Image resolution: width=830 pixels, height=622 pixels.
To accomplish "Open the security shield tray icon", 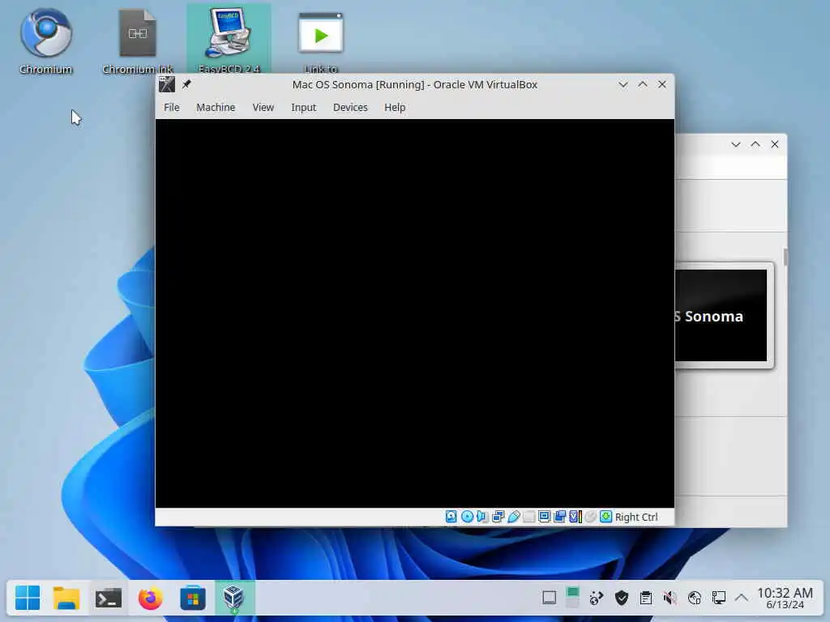I will pos(622,599).
